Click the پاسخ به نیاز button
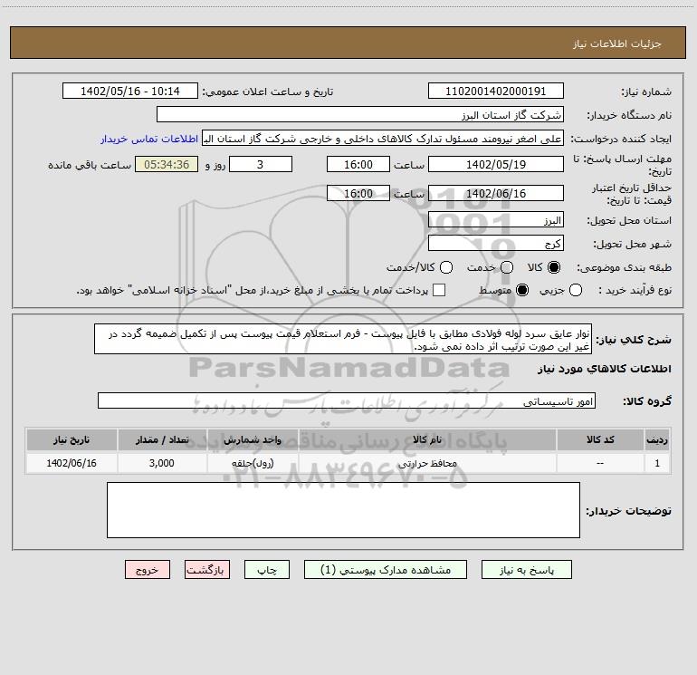This screenshot has height=675, width=697. tap(526, 570)
